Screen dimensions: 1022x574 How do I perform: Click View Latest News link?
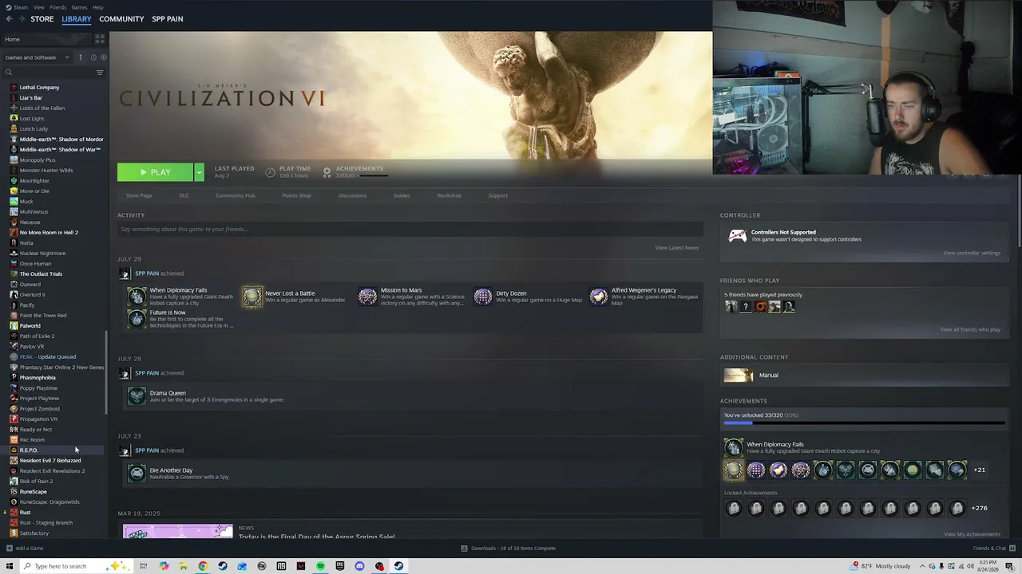point(677,248)
